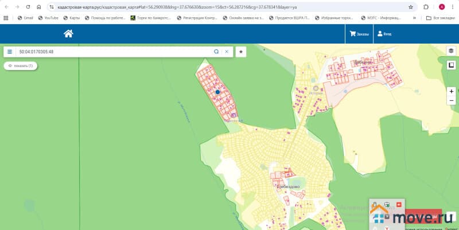
Task: Open the YouTube bookmark
Action: click(x=48, y=18)
